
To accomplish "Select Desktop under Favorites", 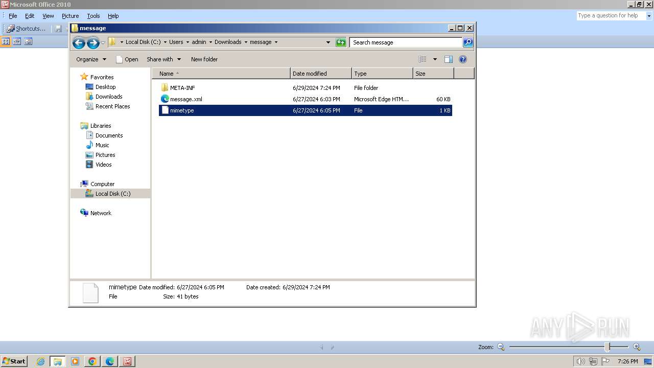I will pos(105,87).
